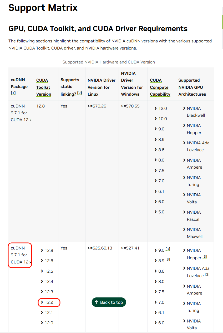Screen dimensions: 223x333
Task: Click the chevron beside toolkit version 12.2
Action: click(x=42, y=302)
